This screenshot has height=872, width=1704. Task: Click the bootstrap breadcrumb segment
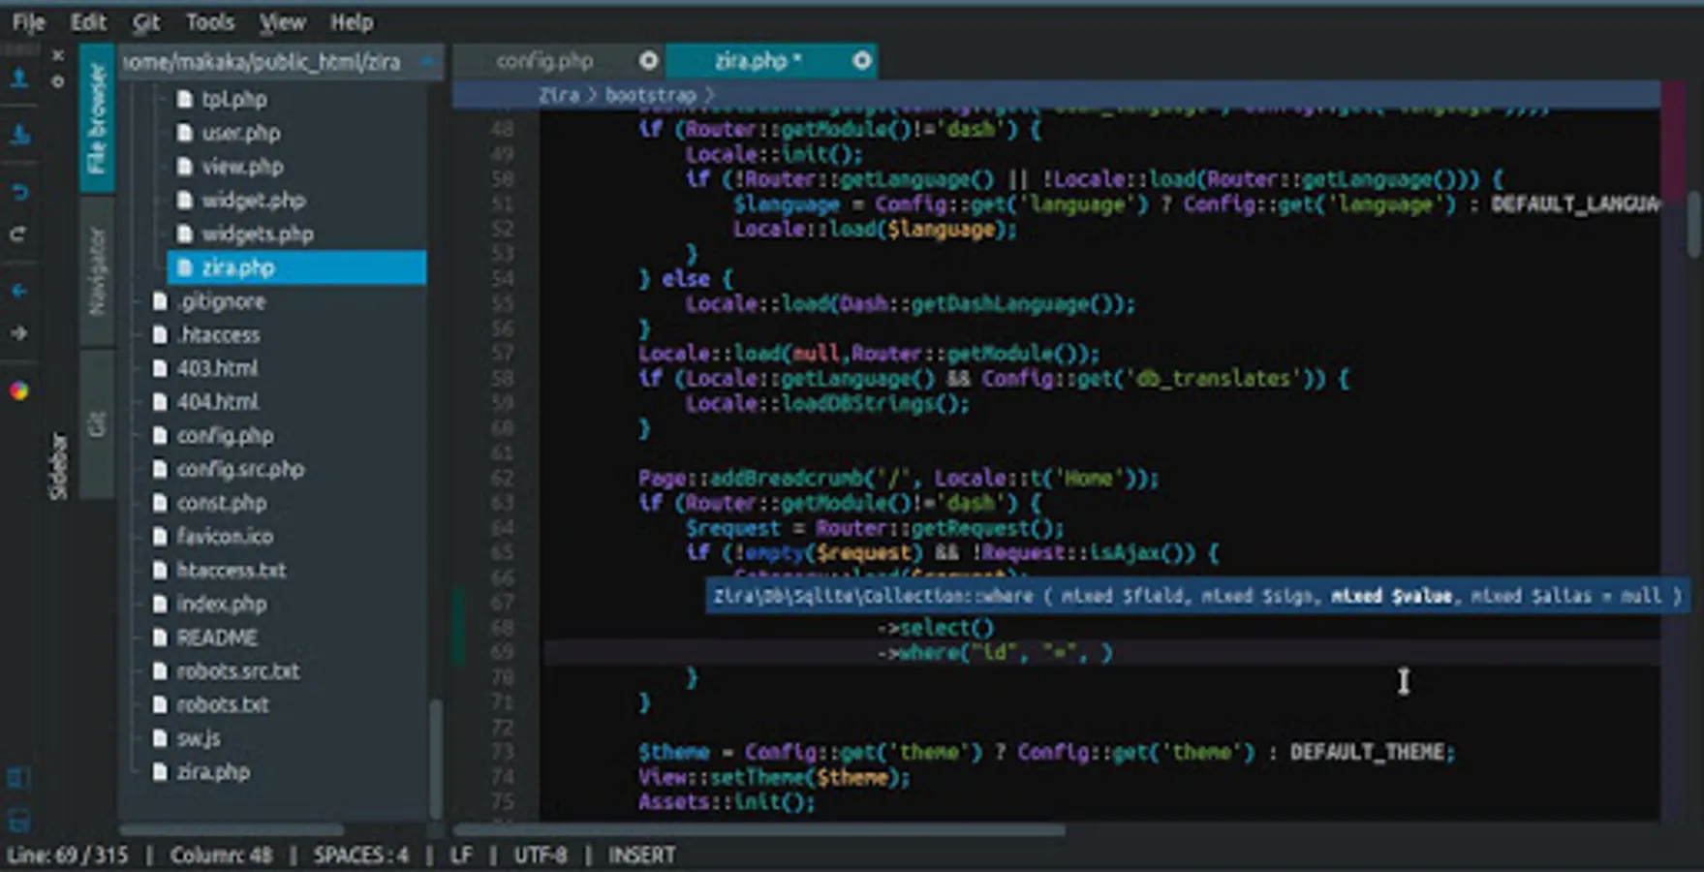pyautogui.click(x=650, y=95)
